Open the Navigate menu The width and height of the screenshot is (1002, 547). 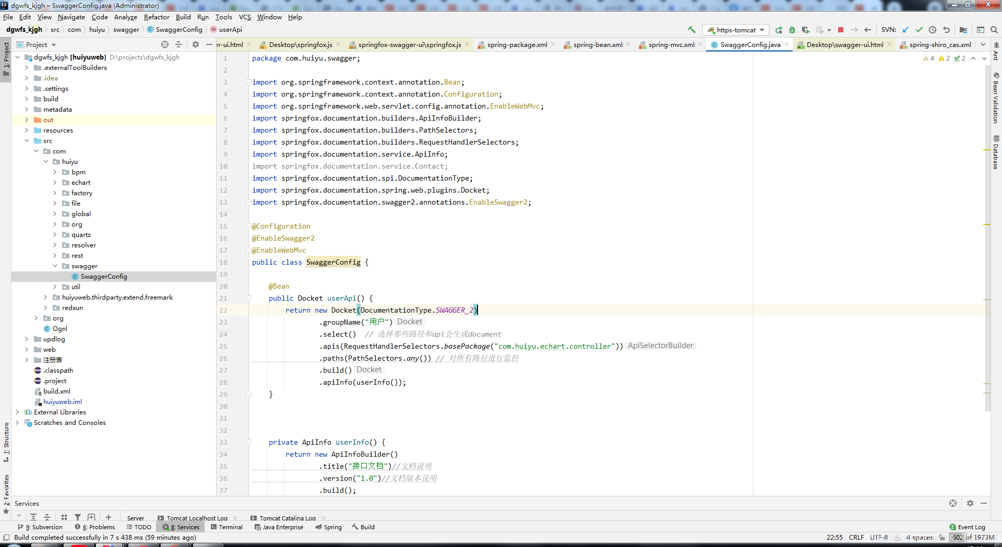71,17
